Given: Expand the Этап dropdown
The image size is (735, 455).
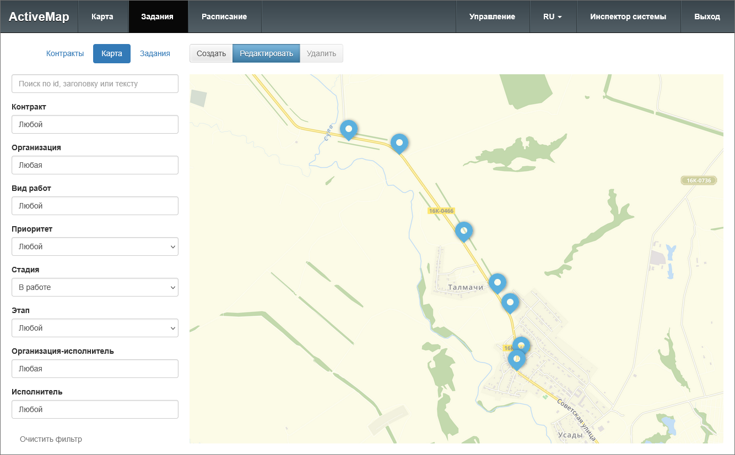Looking at the screenshot, I should click(x=95, y=328).
